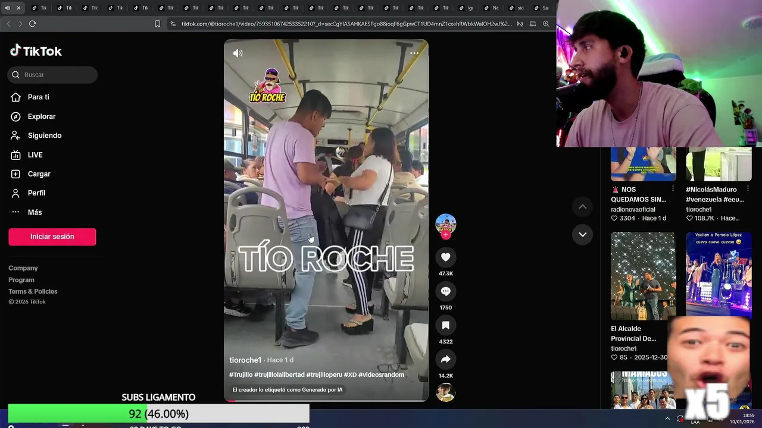Open the El Alcalde Provincial video thumbnail
Image resolution: width=762 pixels, height=428 pixels.
point(644,276)
